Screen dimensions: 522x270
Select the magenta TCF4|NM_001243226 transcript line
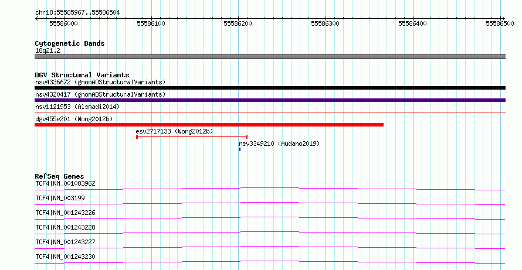(270, 218)
